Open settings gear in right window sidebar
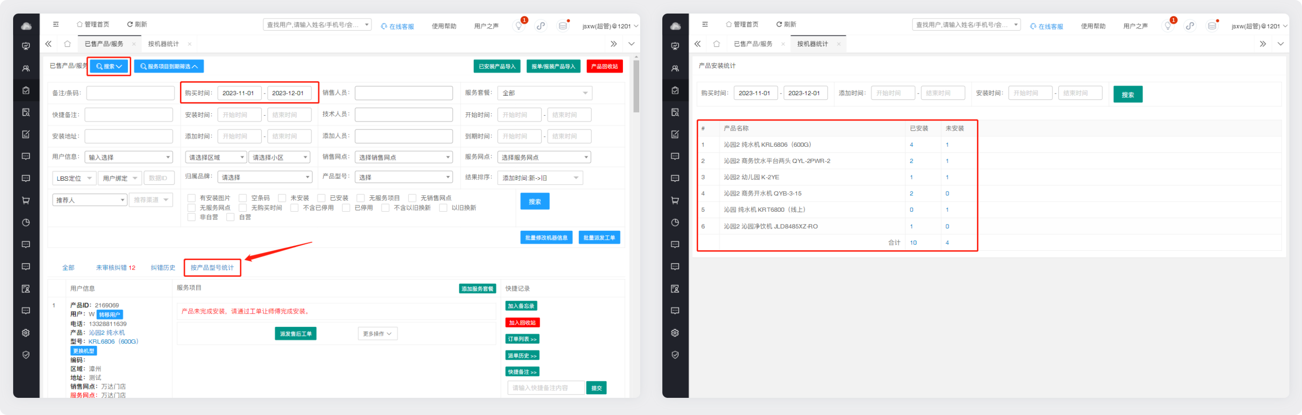Image resolution: width=1302 pixels, height=415 pixels. click(x=675, y=333)
